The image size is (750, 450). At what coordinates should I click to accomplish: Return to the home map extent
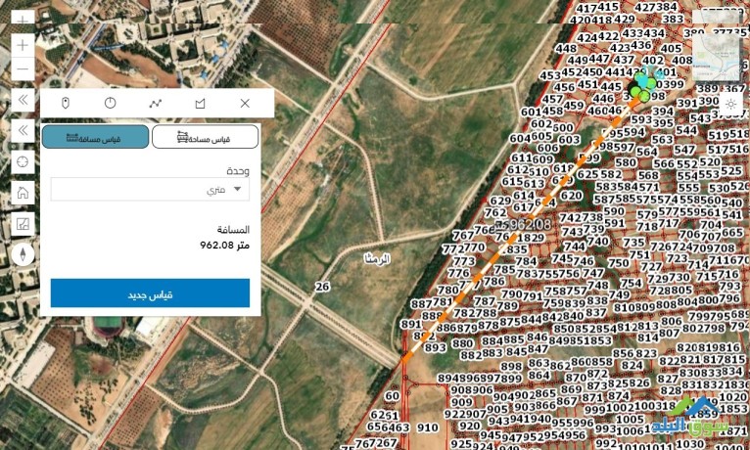point(23,193)
